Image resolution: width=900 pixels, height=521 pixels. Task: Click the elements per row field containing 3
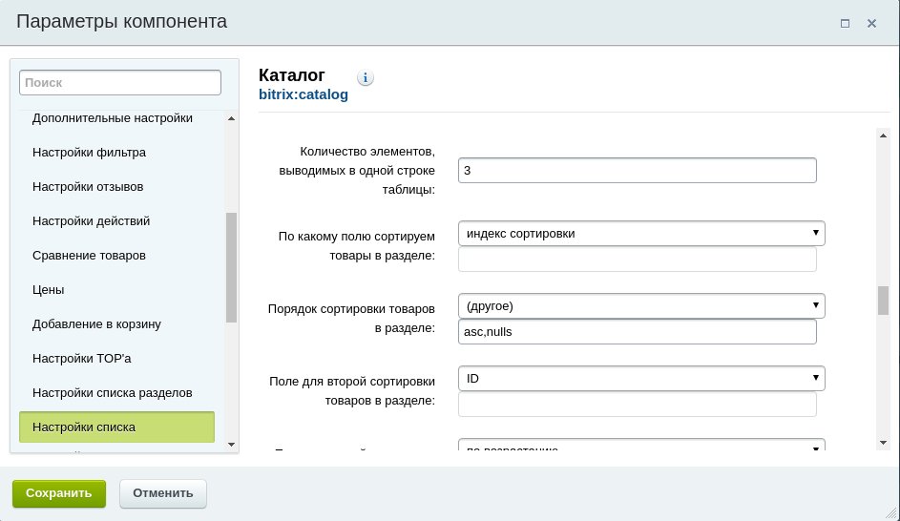(x=638, y=171)
